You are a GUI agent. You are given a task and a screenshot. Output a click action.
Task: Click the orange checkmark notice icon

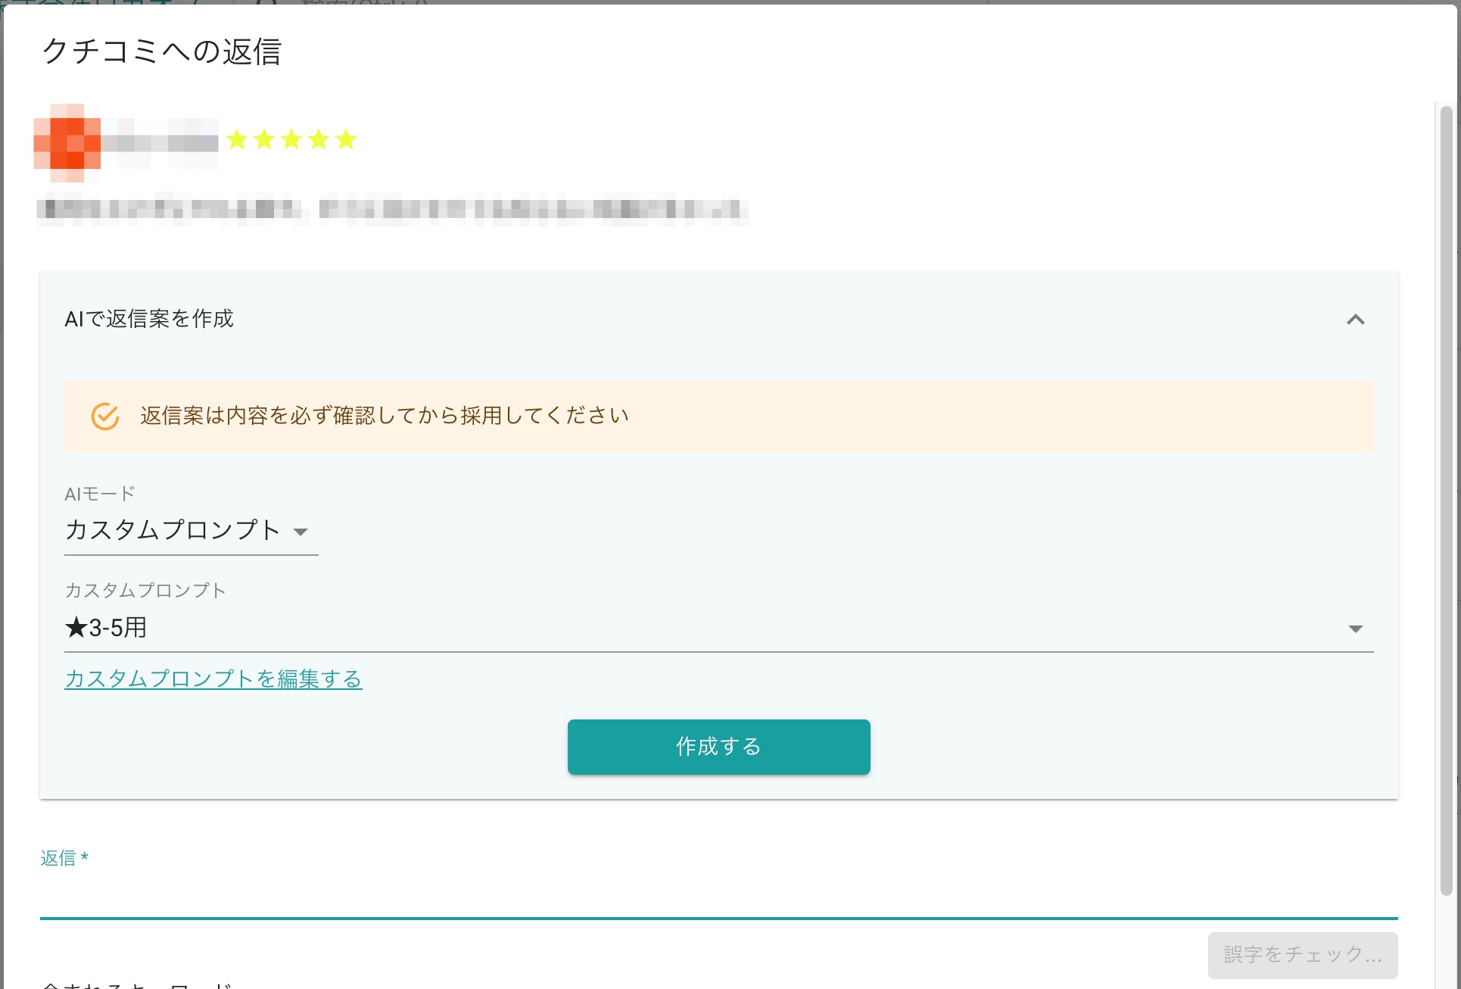(x=105, y=417)
